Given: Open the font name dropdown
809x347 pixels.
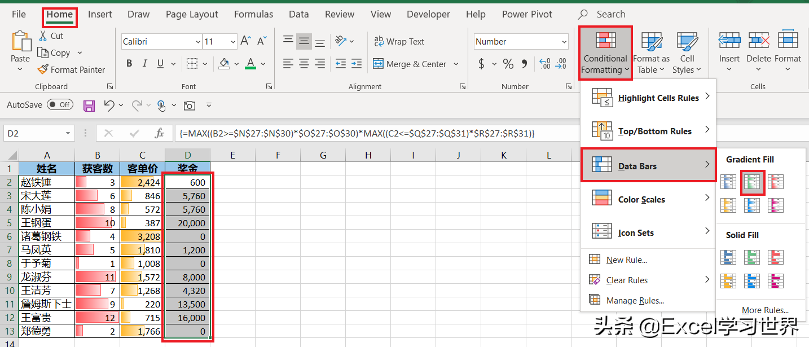Looking at the screenshot, I should pyautogui.click(x=198, y=42).
